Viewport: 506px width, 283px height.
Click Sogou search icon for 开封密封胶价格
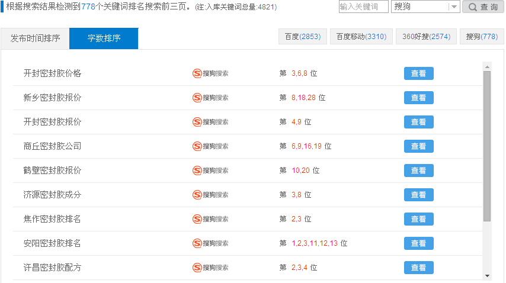(210, 73)
